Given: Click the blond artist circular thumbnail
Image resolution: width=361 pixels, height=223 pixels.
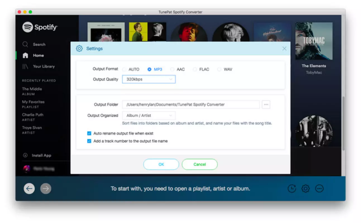Looking at the screenshot, I should 231,32.
